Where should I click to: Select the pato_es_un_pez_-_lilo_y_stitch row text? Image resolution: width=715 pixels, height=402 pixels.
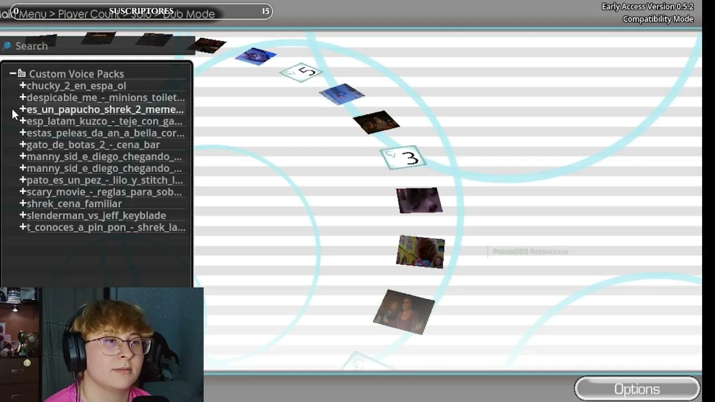coord(105,180)
